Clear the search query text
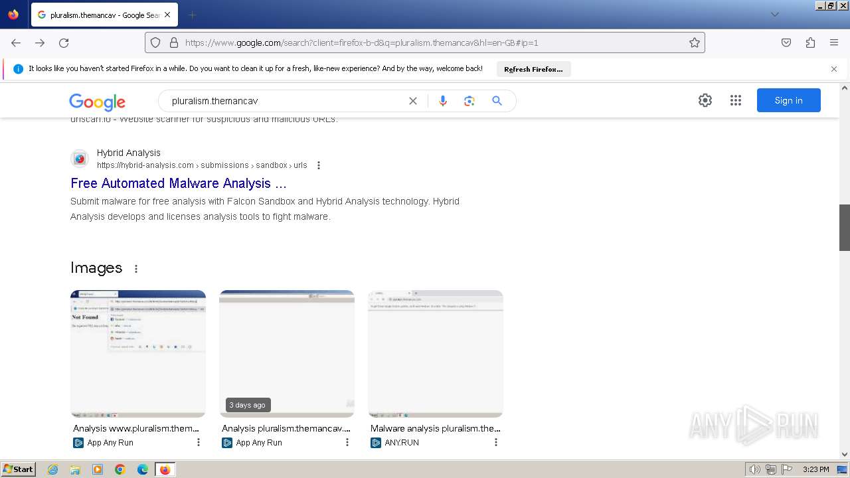 [x=413, y=101]
